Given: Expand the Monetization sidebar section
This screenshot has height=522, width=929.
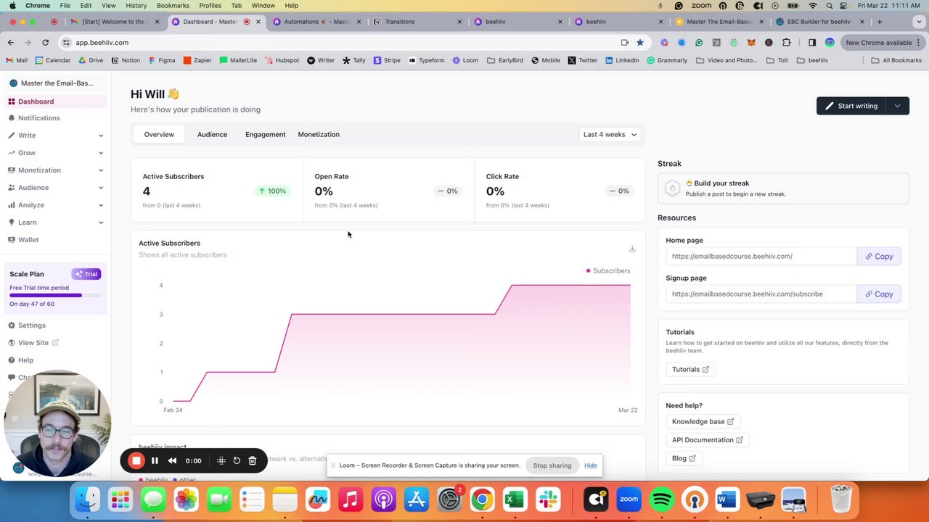Looking at the screenshot, I should point(55,170).
